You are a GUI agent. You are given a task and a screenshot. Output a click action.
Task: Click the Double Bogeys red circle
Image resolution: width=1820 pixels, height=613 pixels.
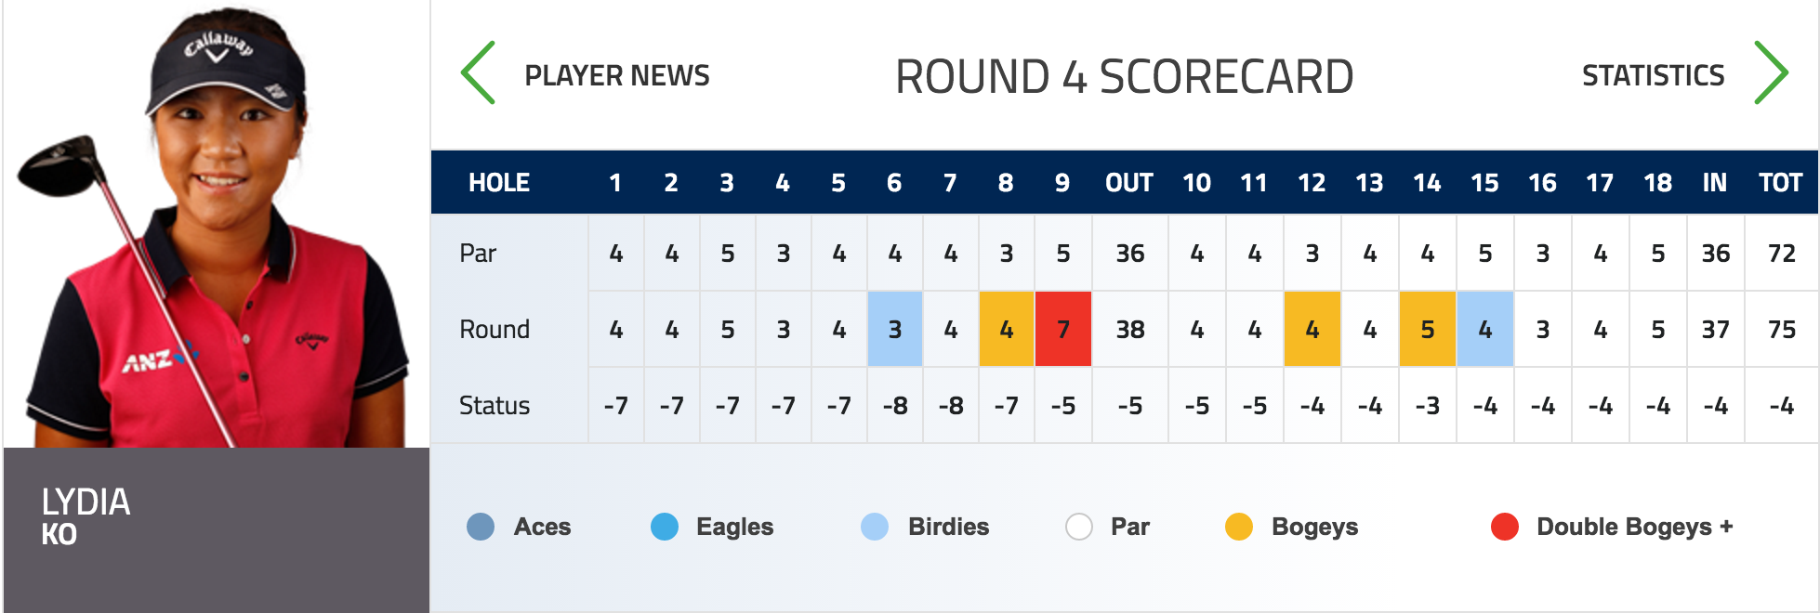click(1504, 527)
